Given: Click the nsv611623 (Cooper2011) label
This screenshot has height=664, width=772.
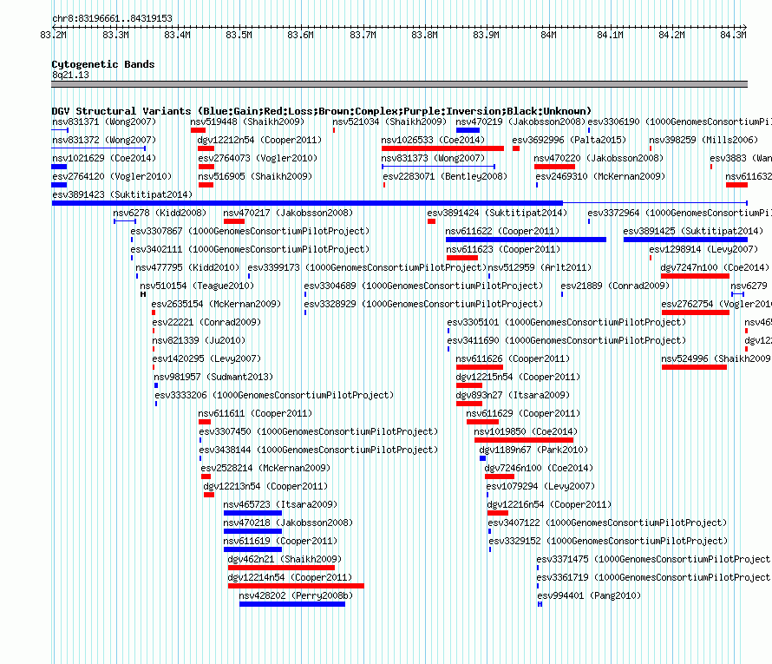Looking at the screenshot, I should coord(503,249).
